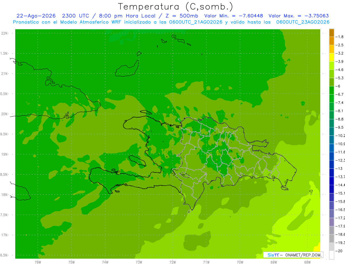
Task: Click the '71W' longitude label
Action: (x=206, y=262)
